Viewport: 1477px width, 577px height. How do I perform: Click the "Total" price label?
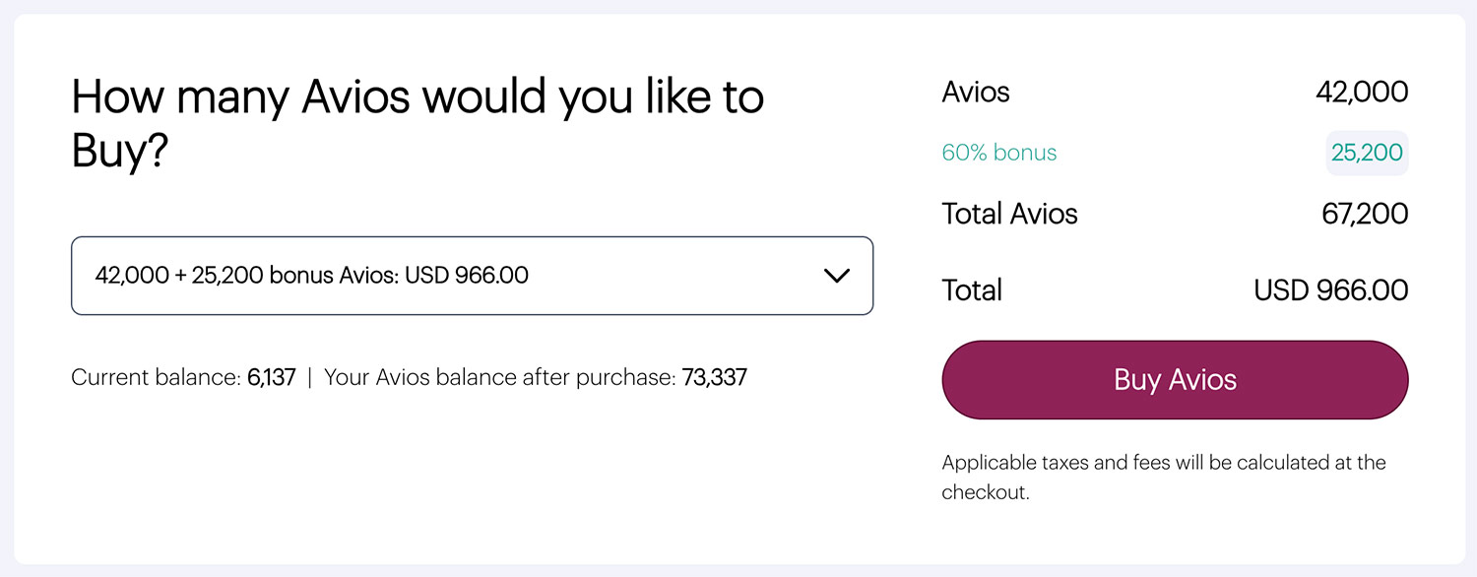(972, 290)
